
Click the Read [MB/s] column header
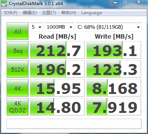point(57,36)
